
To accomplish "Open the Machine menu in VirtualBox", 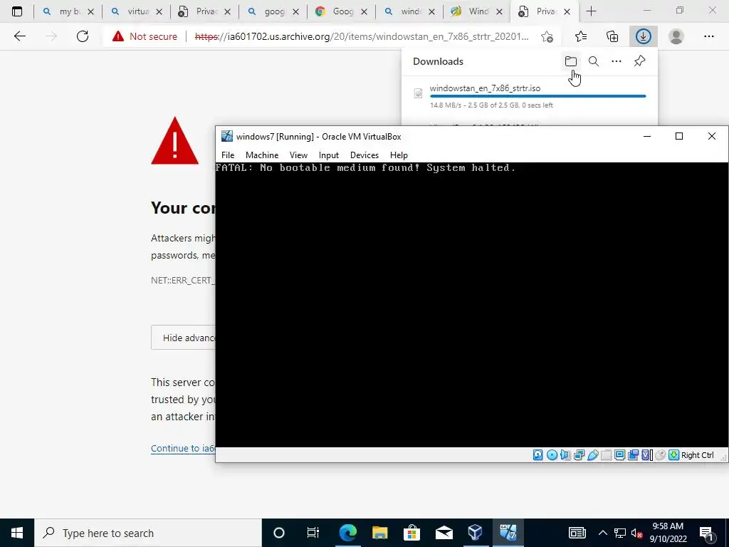I will point(262,155).
